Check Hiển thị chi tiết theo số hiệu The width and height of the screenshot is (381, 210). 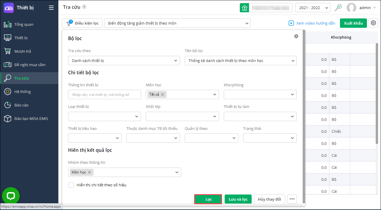pos(71,185)
